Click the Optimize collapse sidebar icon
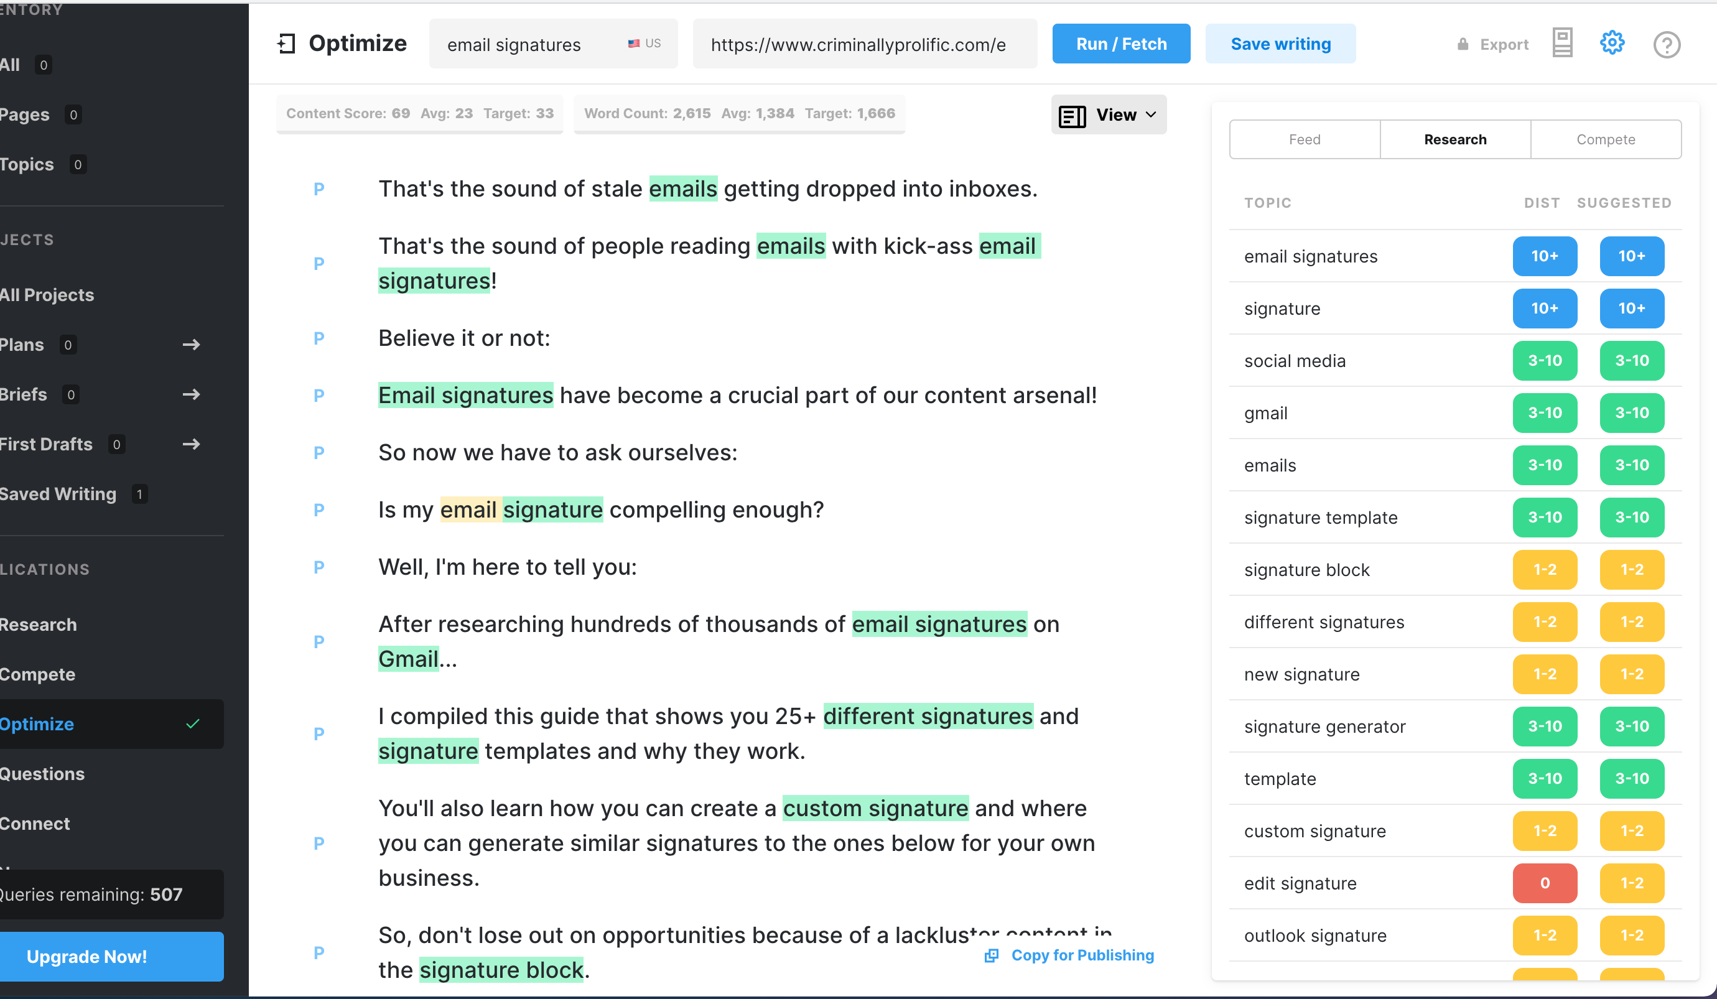1717x999 pixels. (286, 44)
